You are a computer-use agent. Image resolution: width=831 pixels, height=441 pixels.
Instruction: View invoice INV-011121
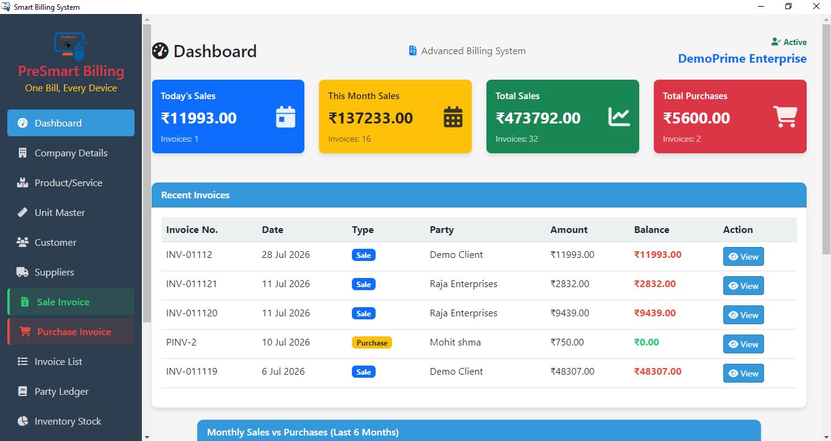[x=743, y=286]
